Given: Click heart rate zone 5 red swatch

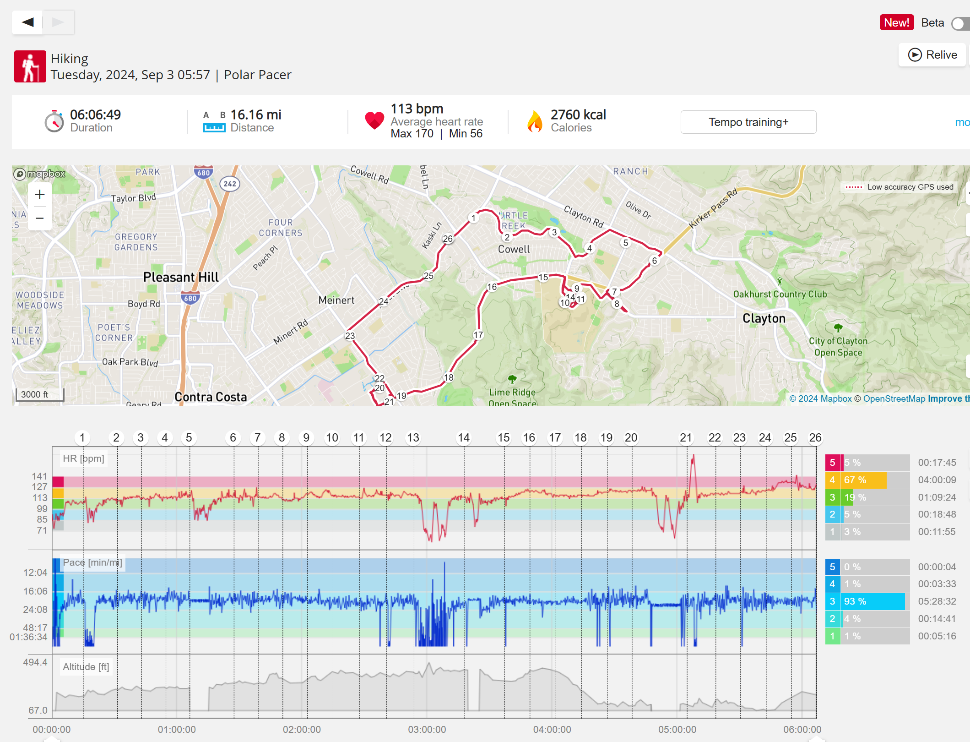Looking at the screenshot, I should click(x=832, y=463).
